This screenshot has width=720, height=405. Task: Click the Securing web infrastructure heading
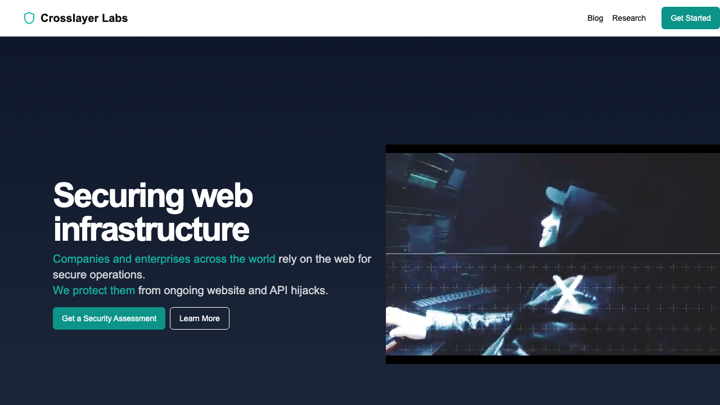click(152, 212)
